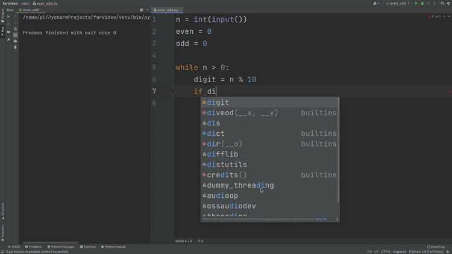This screenshot has width=452, height=254.
Task: Open Run panel settings gear icon
Action: tap(141, 10)
